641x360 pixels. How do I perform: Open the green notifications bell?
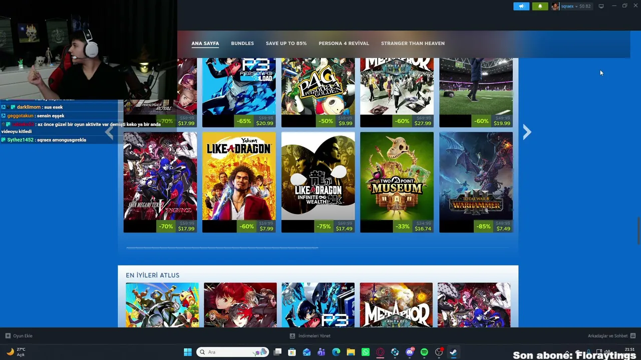(540, 6)
